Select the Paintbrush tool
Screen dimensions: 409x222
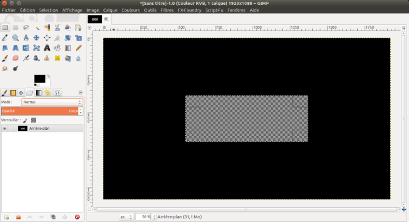pos(5,58)
